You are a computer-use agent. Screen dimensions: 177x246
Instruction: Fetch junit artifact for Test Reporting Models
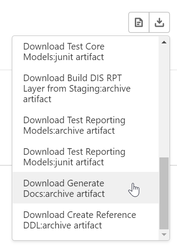coord(86,157)
